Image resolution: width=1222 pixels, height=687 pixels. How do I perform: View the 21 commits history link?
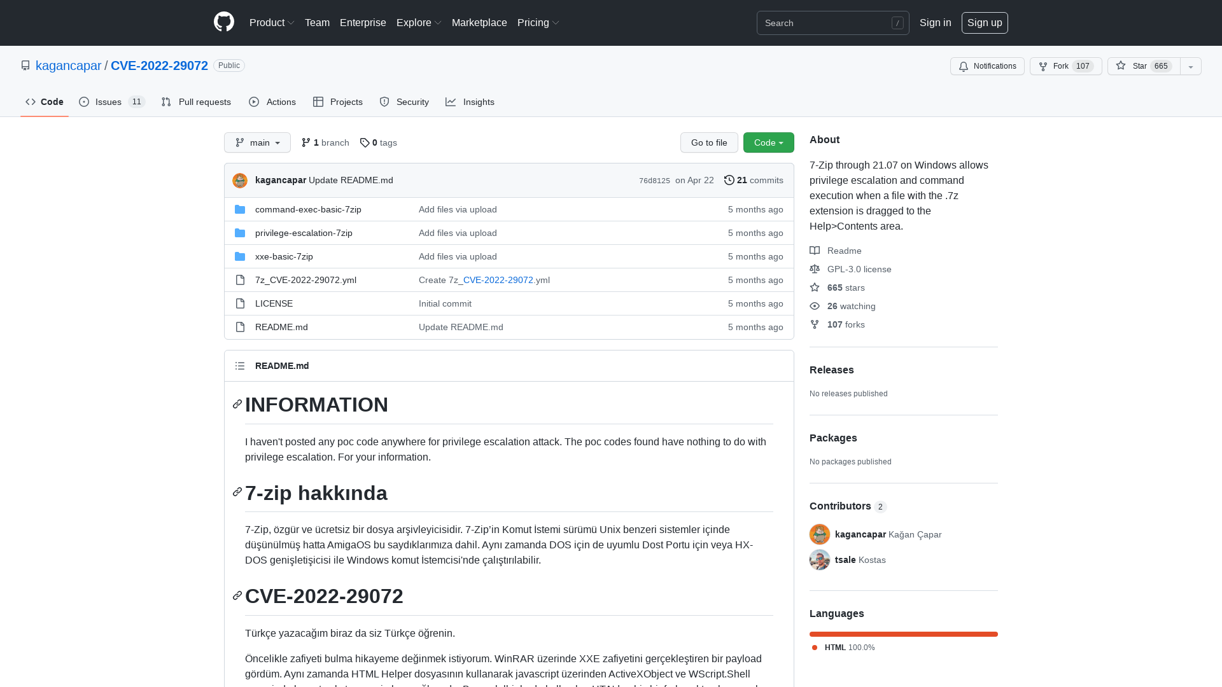[754, 180]
